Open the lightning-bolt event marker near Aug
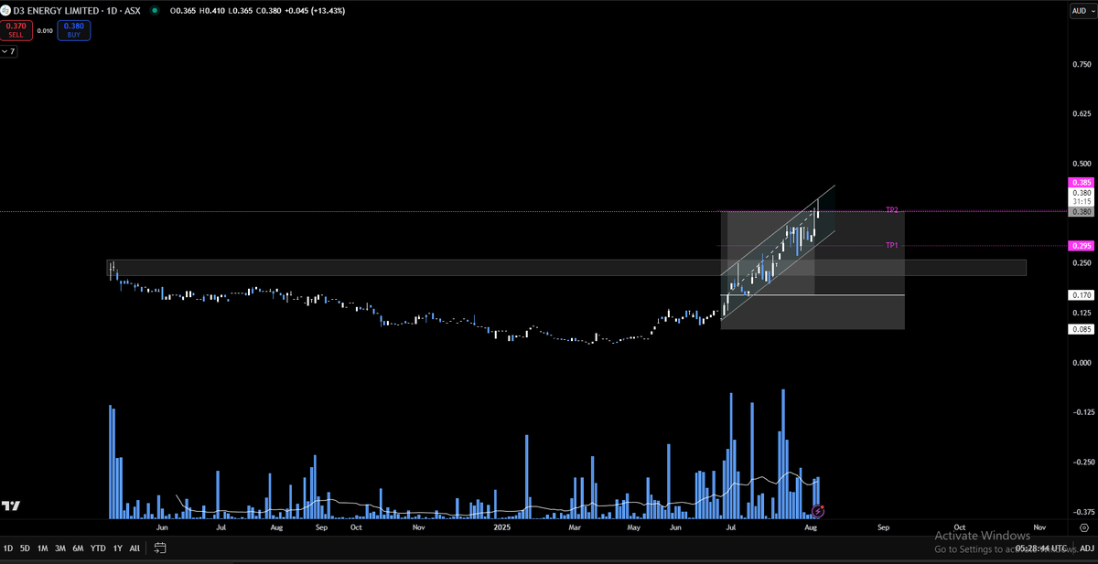Viewport: 1098px width, 564px height. pyautogui.click(x=818, y=512)
